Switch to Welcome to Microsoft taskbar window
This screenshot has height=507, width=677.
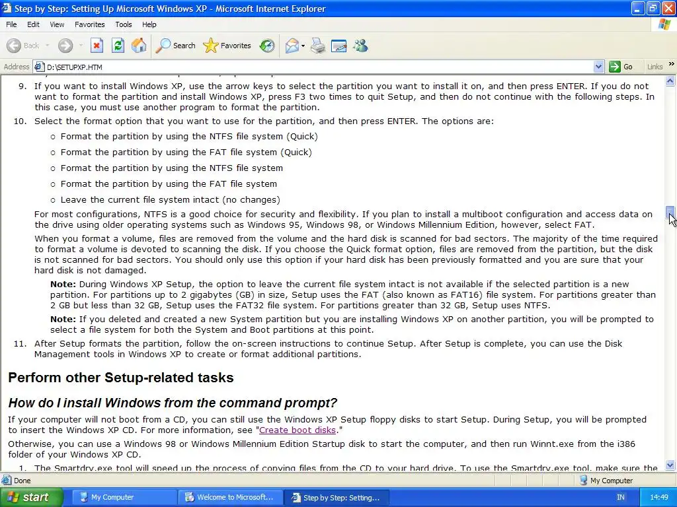(230, 497)
